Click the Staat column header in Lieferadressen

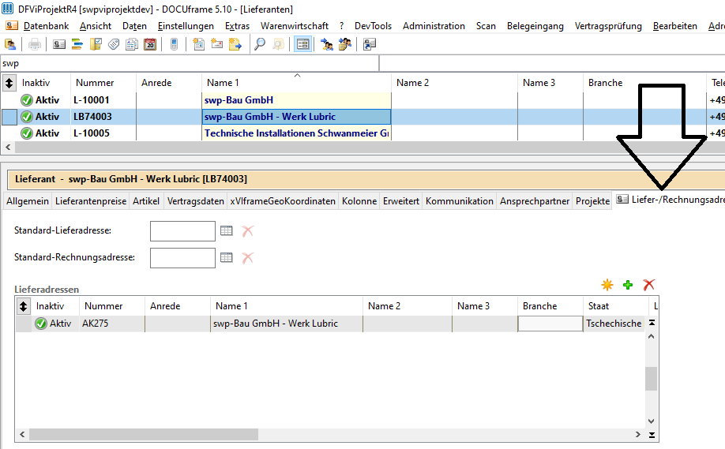tap(616, 306)
